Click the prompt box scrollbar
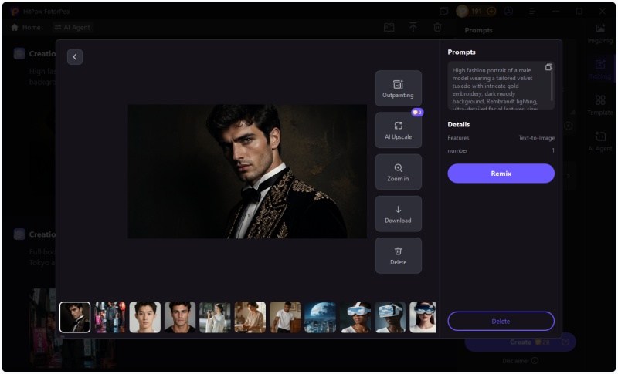618x374 pixels. pos(552,83)
